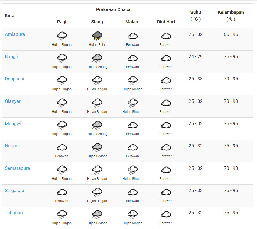257x229 pixels.
Task: Open the Amlapura city link
Action: tap(15, 34)
